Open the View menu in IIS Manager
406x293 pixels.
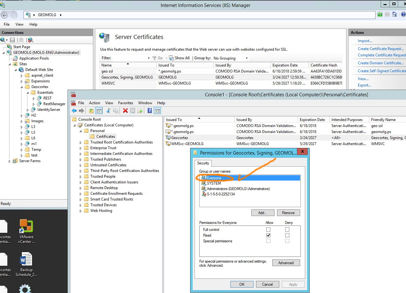point(19,24)
